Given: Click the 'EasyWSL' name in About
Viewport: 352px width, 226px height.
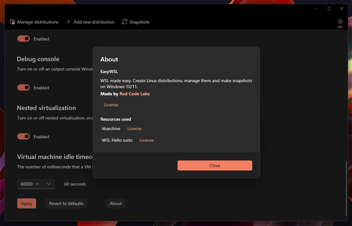Looking at the screenshot, I should tap(109, 71).
